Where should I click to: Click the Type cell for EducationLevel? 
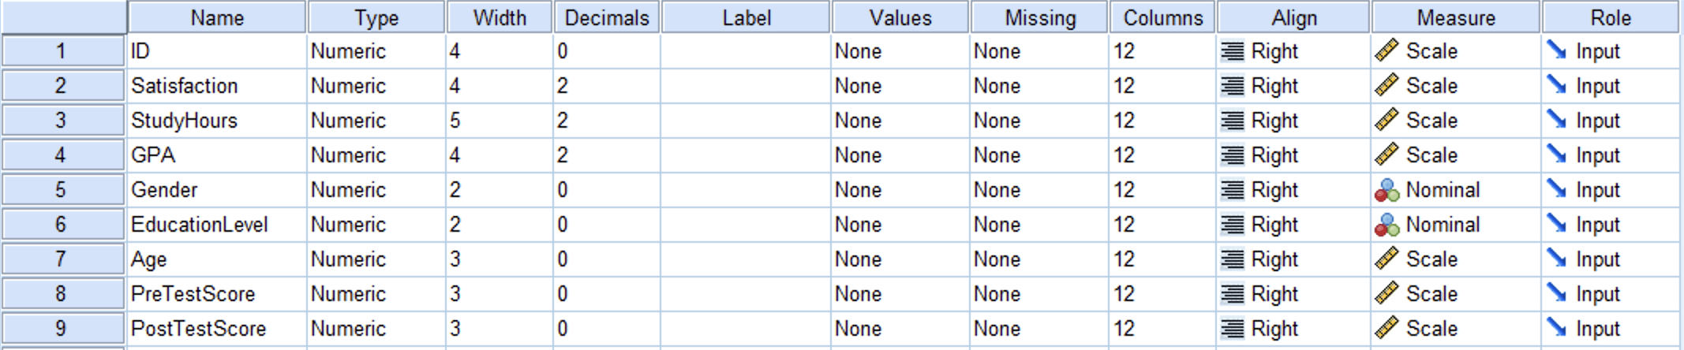click(376, 225)
